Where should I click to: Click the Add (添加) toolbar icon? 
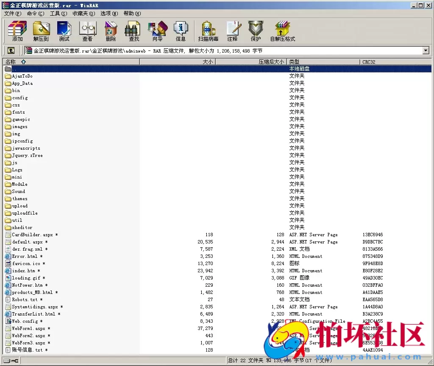click(17, 31)
